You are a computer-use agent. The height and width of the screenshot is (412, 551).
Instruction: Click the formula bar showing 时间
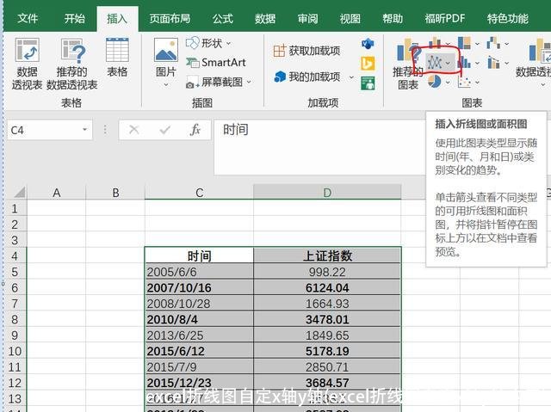click(319, 147)
